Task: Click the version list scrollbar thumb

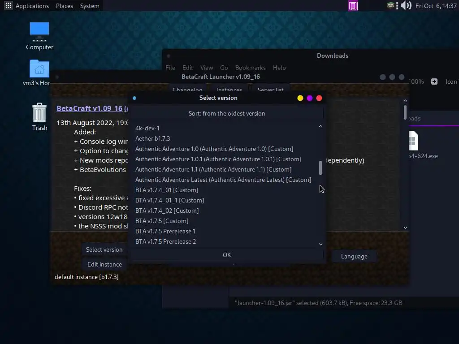Action: click(320, 168)
